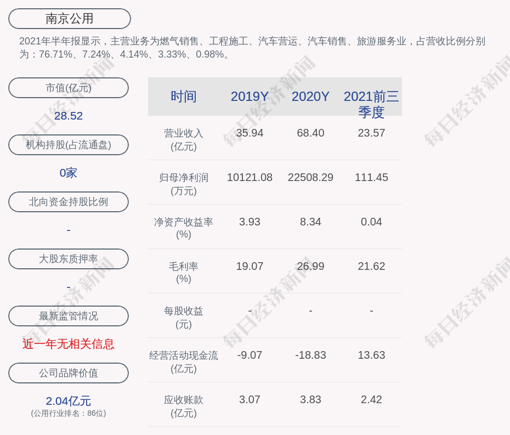
Task: Click the 2021前三季度 column header
Action: [371, 104]
